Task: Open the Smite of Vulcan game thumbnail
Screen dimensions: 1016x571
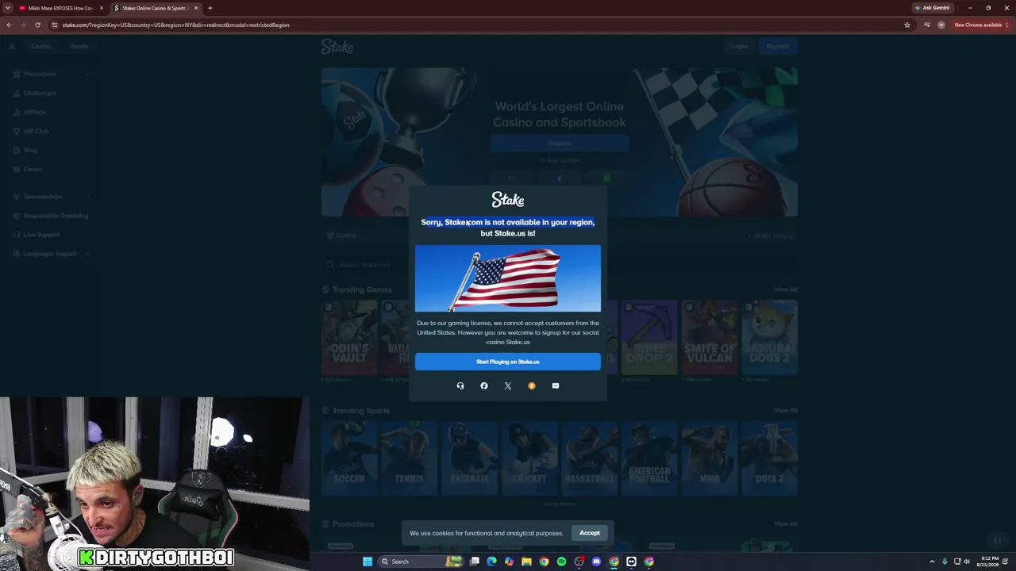Action: pos(710,337)
